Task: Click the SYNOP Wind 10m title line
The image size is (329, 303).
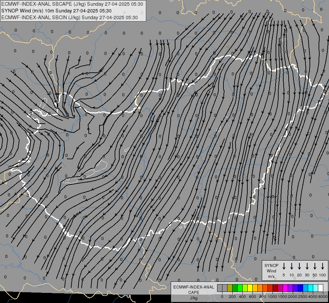Action: tap(56, 11)
